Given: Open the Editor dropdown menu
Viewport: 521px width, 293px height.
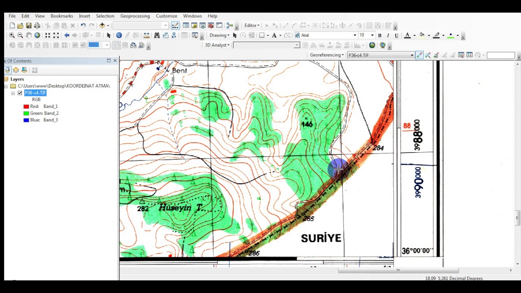Looking at the screenshot, I should pos(252,26).
